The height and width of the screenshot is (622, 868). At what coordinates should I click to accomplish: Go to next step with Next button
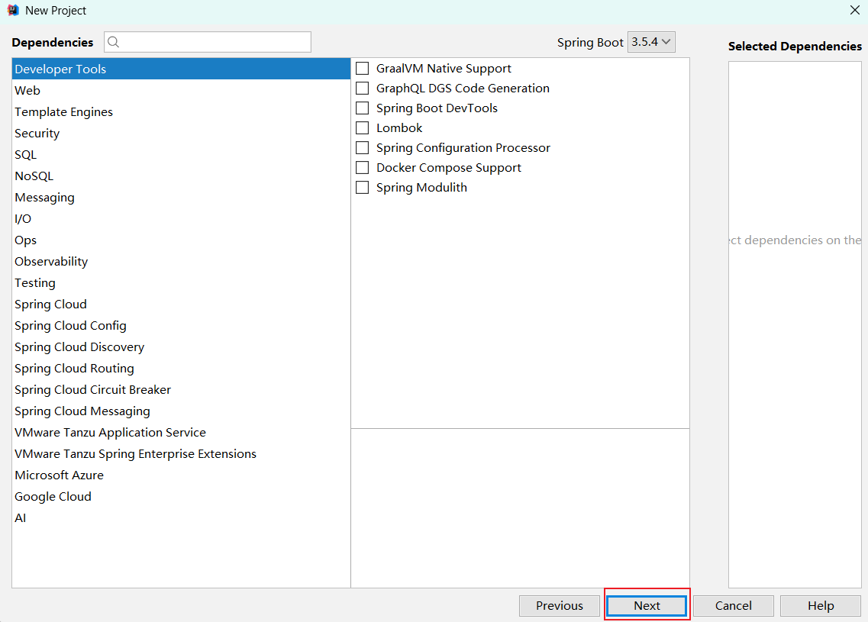(647, 606)
